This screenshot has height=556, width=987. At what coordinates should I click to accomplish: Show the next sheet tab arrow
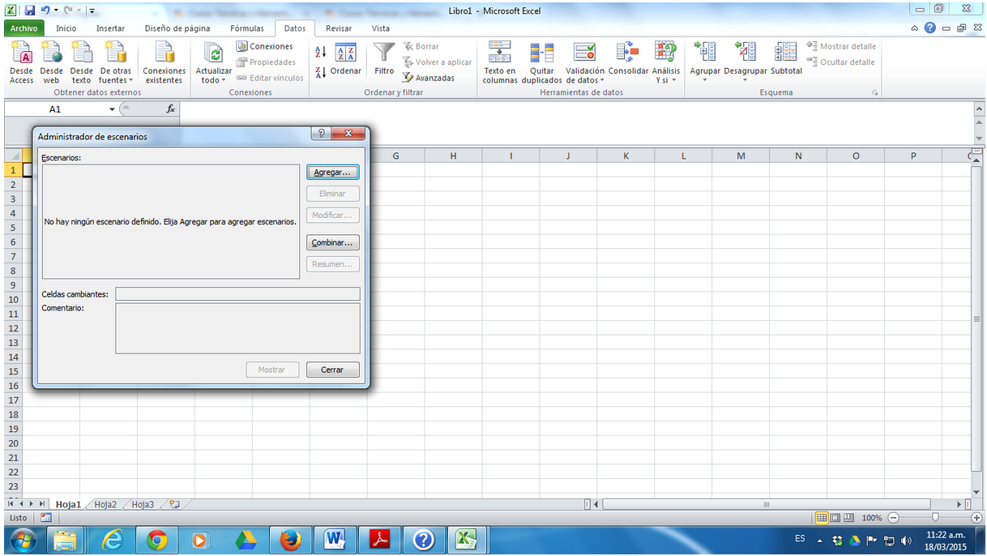tap(33, 504)
